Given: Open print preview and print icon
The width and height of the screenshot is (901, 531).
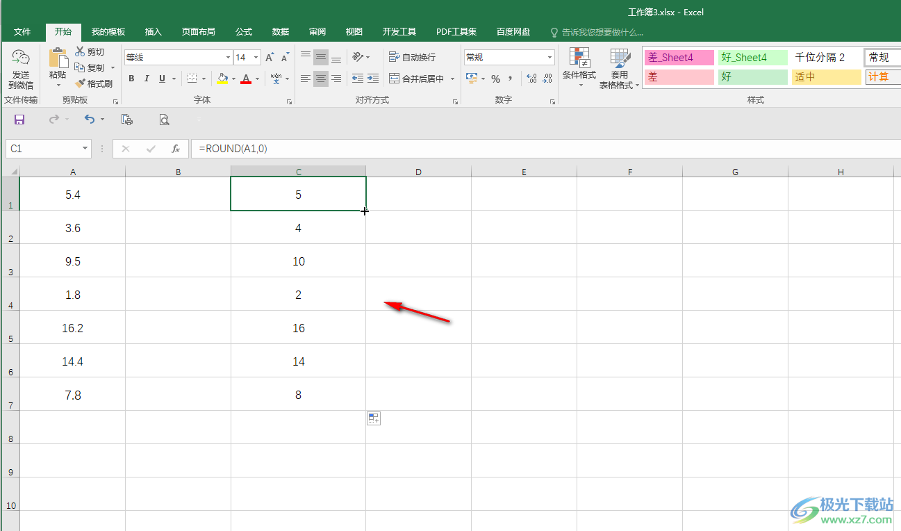Looking at the screenshot, I should pyautogui.click(x=127, y=120).
